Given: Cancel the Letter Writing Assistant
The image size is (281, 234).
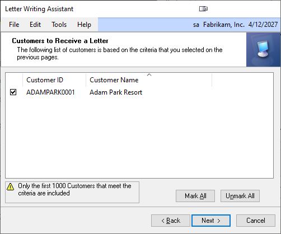Looking at the screenshot, I should pyautogui.click(x=256, y=221).
